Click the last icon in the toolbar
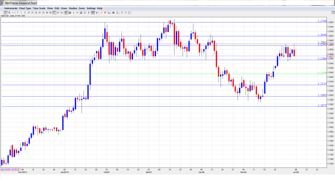The height and width of the screenshot is (189, 335). click(129, 13)
